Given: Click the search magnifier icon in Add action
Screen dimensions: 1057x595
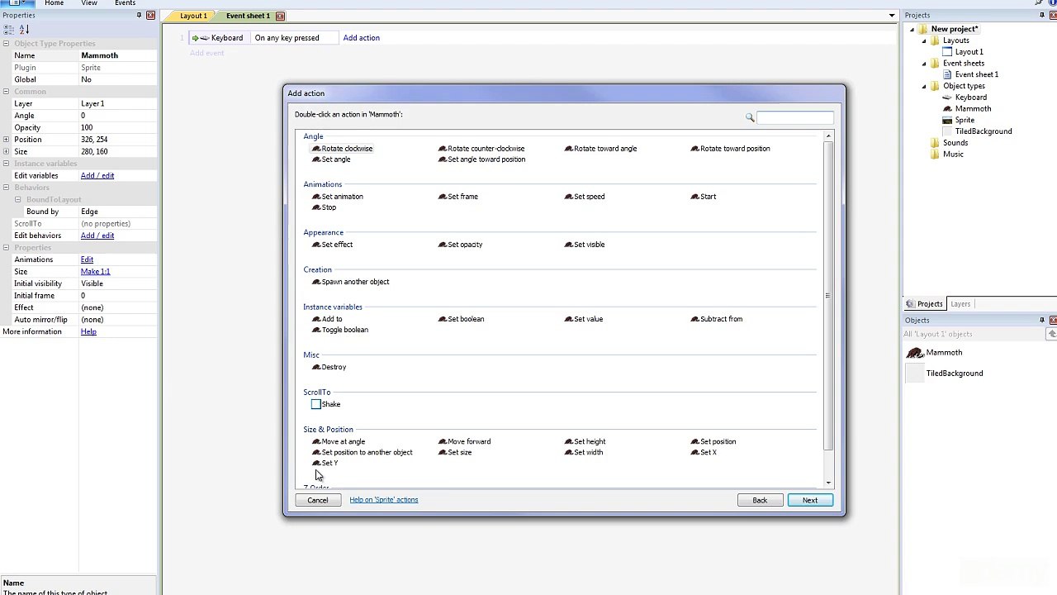Looking at the screenshot, I should (750, 118).
